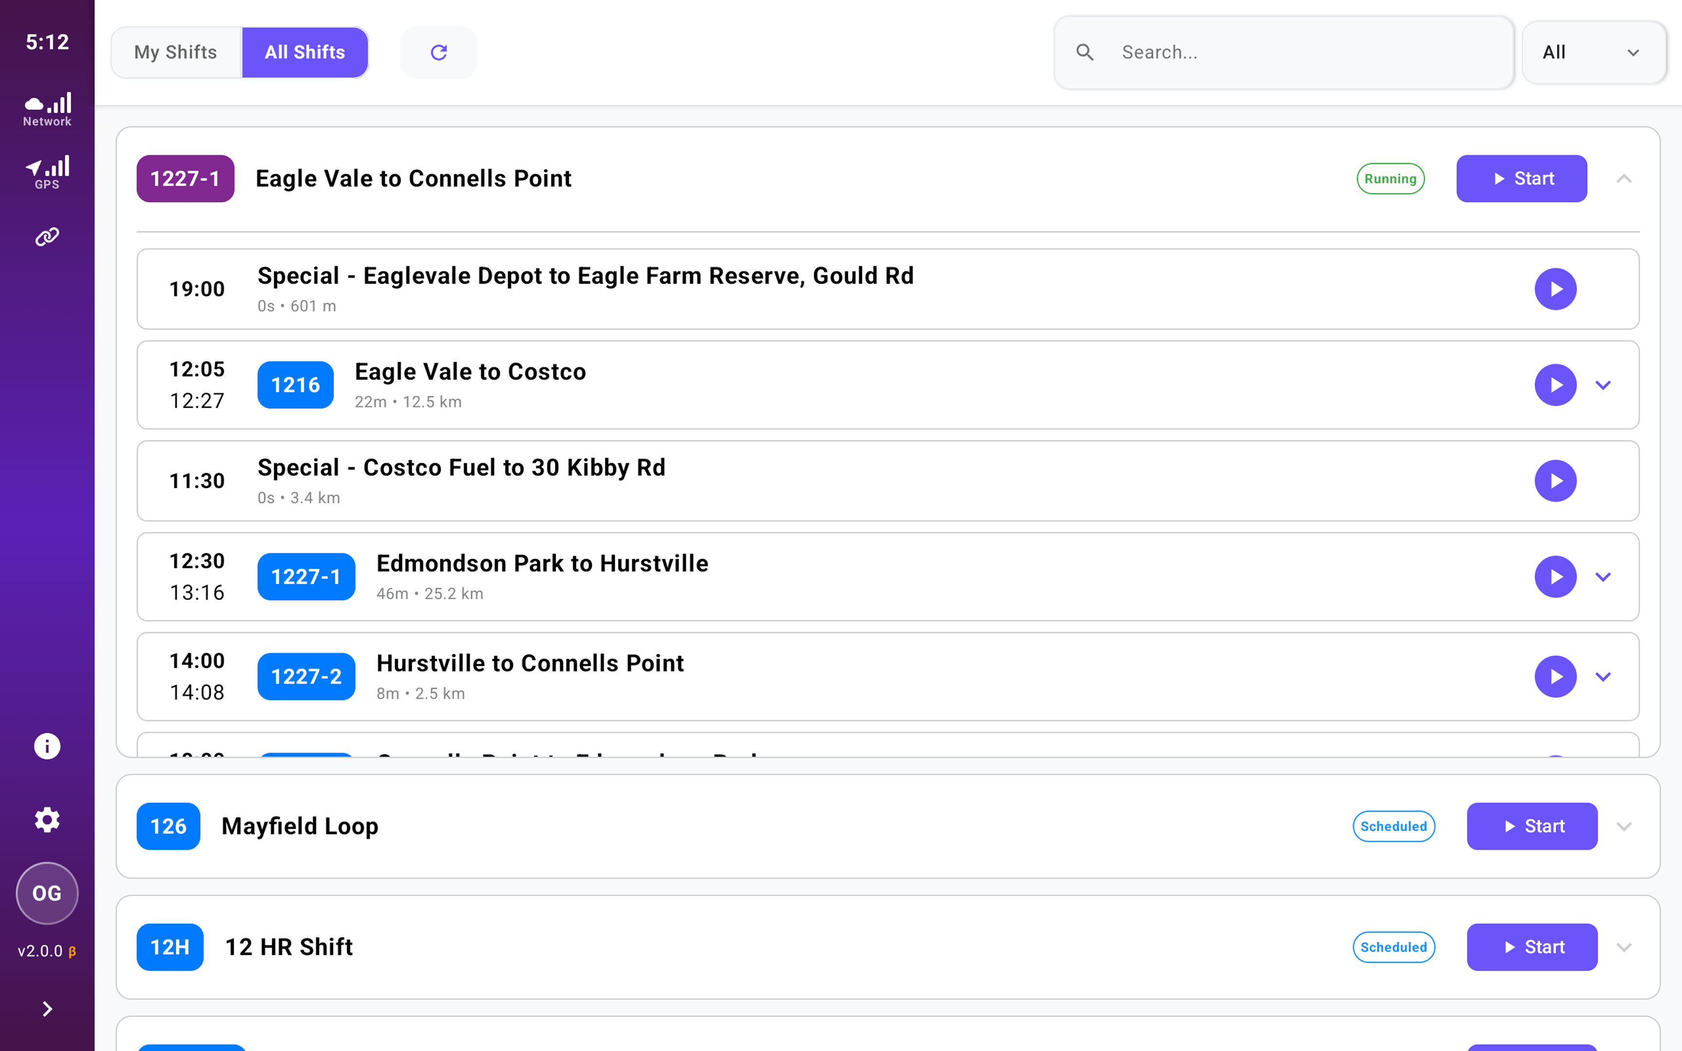Open settings gear in sidebar
Screen dimensions: 1682x1051
tap(47, 819)
